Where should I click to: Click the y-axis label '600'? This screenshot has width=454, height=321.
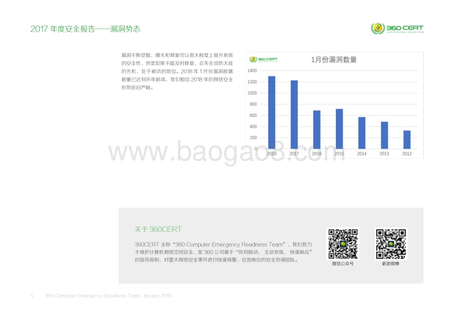[x=253, y=115]
